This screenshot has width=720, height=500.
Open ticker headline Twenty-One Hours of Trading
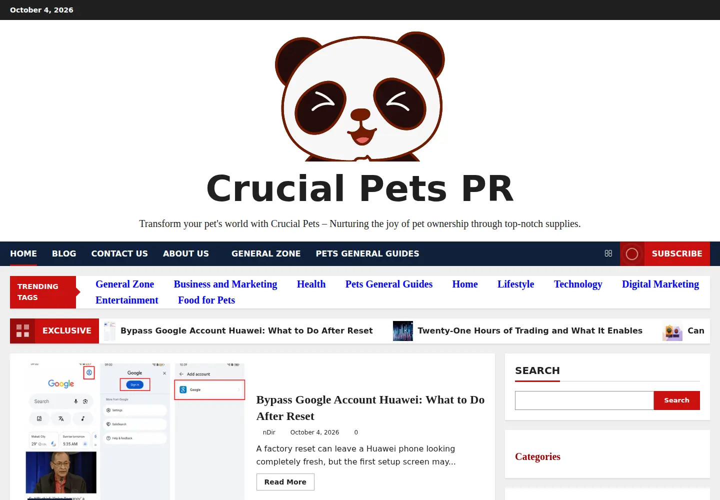tap(530, 330)
